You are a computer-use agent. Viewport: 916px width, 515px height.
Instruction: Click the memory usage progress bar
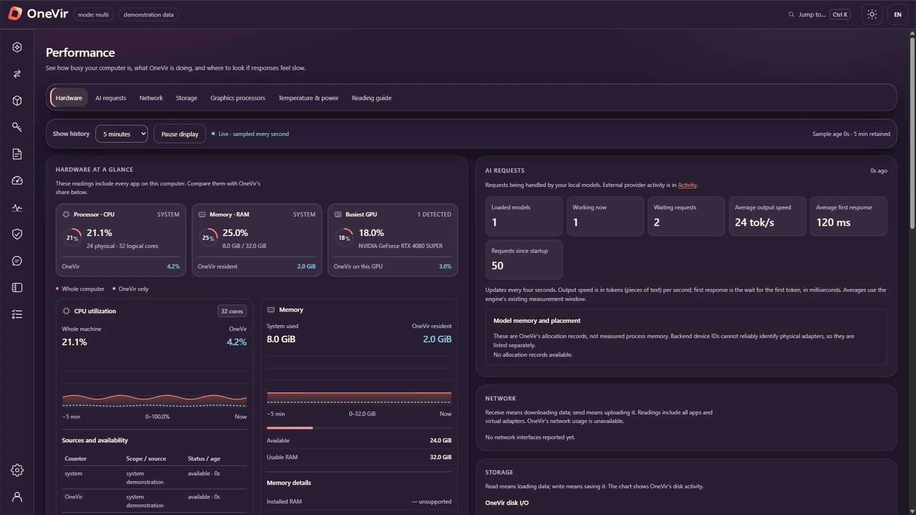click(x=359, y=428)
